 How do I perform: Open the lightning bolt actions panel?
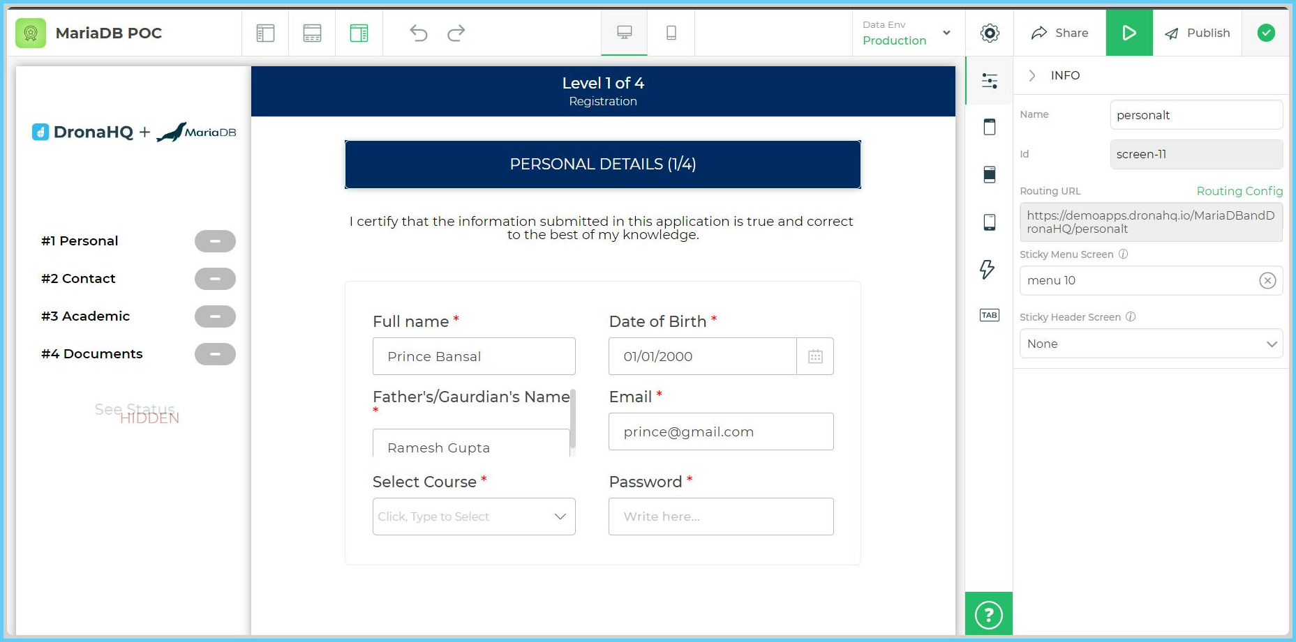tap(988, 269)
